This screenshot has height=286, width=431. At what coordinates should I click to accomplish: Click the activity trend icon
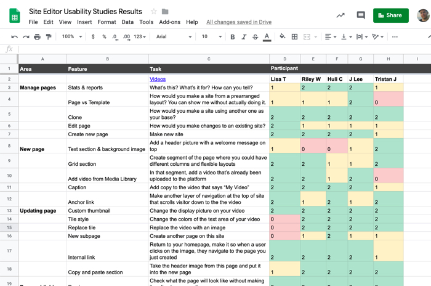click(x=340, y=15)
